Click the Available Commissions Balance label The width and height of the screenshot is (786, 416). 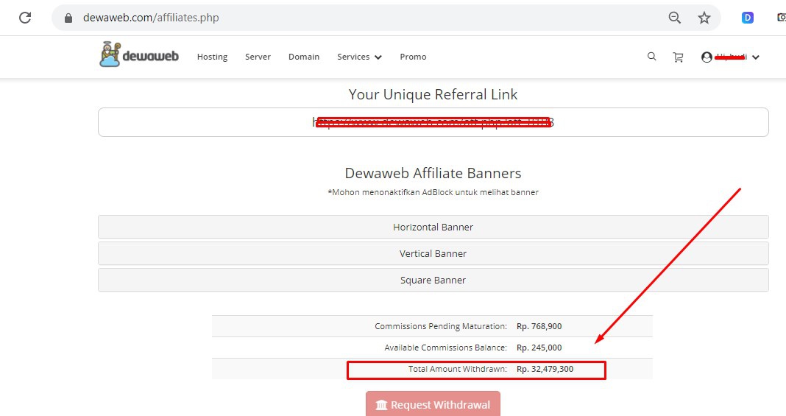[446, 348]
